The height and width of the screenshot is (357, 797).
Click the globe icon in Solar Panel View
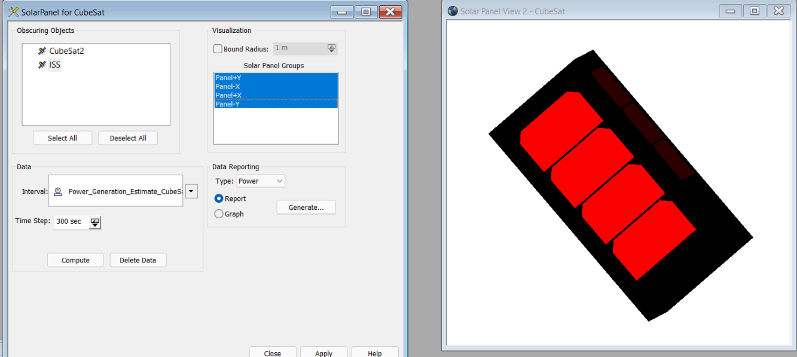point(453,11)
